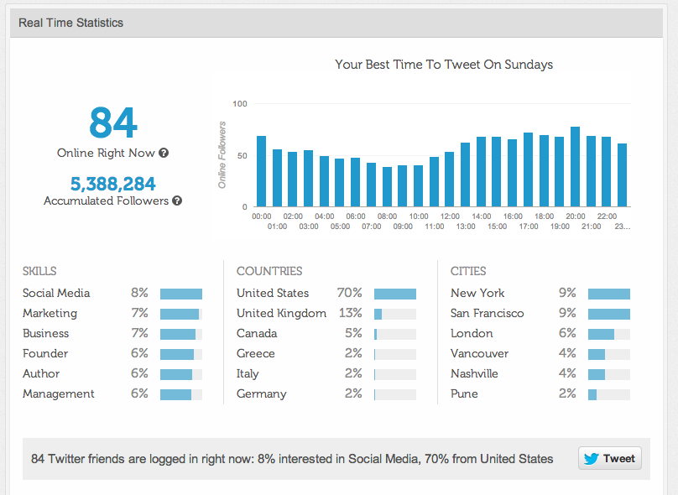The height and width of the screenshot is (495, 678).
Task: Click the chart title Your Best Time To Tweet
Action: pos(446,65)
